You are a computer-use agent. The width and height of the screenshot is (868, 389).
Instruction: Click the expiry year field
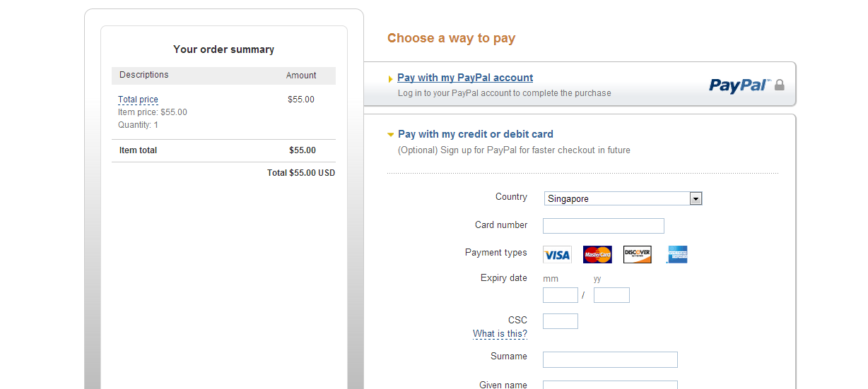611,295
